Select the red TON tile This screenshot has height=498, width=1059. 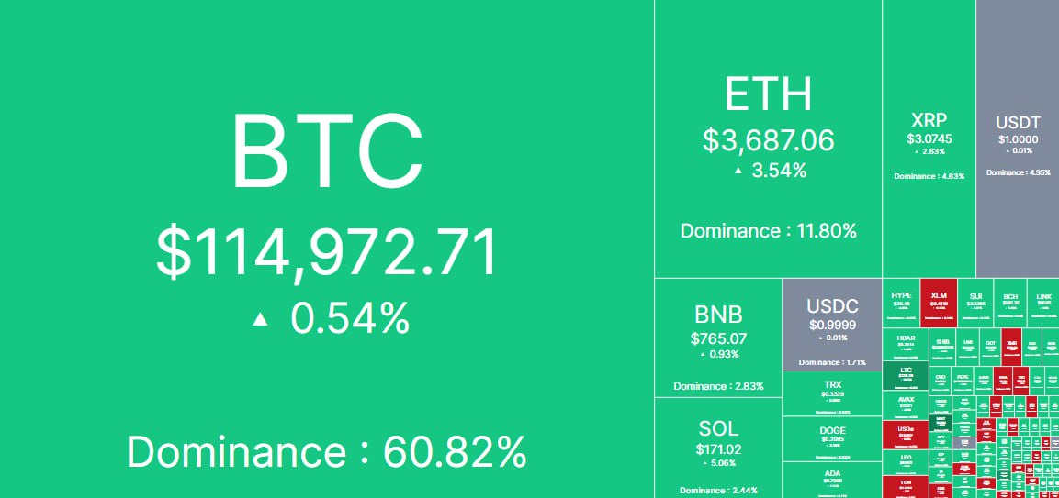[x=906, y=486]
